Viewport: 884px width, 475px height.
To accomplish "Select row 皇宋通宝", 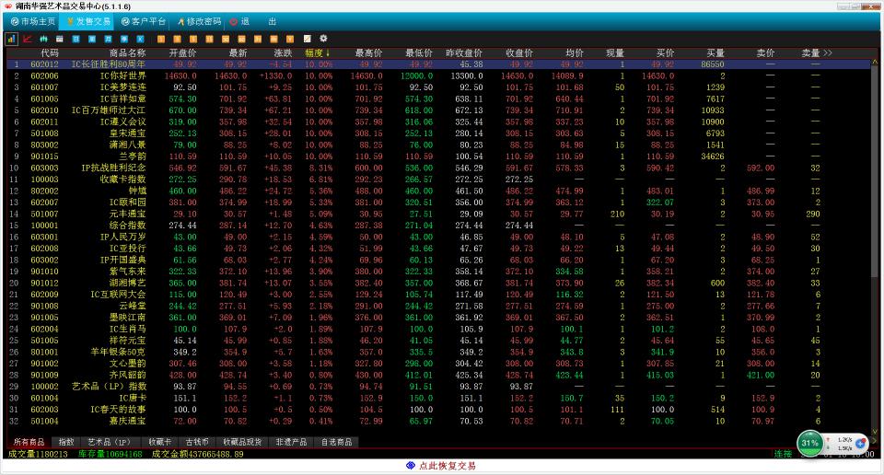I will click(438, 133).
